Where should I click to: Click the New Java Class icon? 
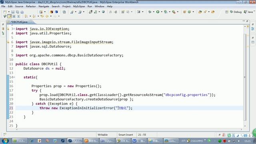click(x=189, y=12)
